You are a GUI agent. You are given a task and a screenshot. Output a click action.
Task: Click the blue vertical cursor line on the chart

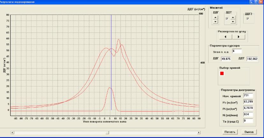[x=111, y=62]
